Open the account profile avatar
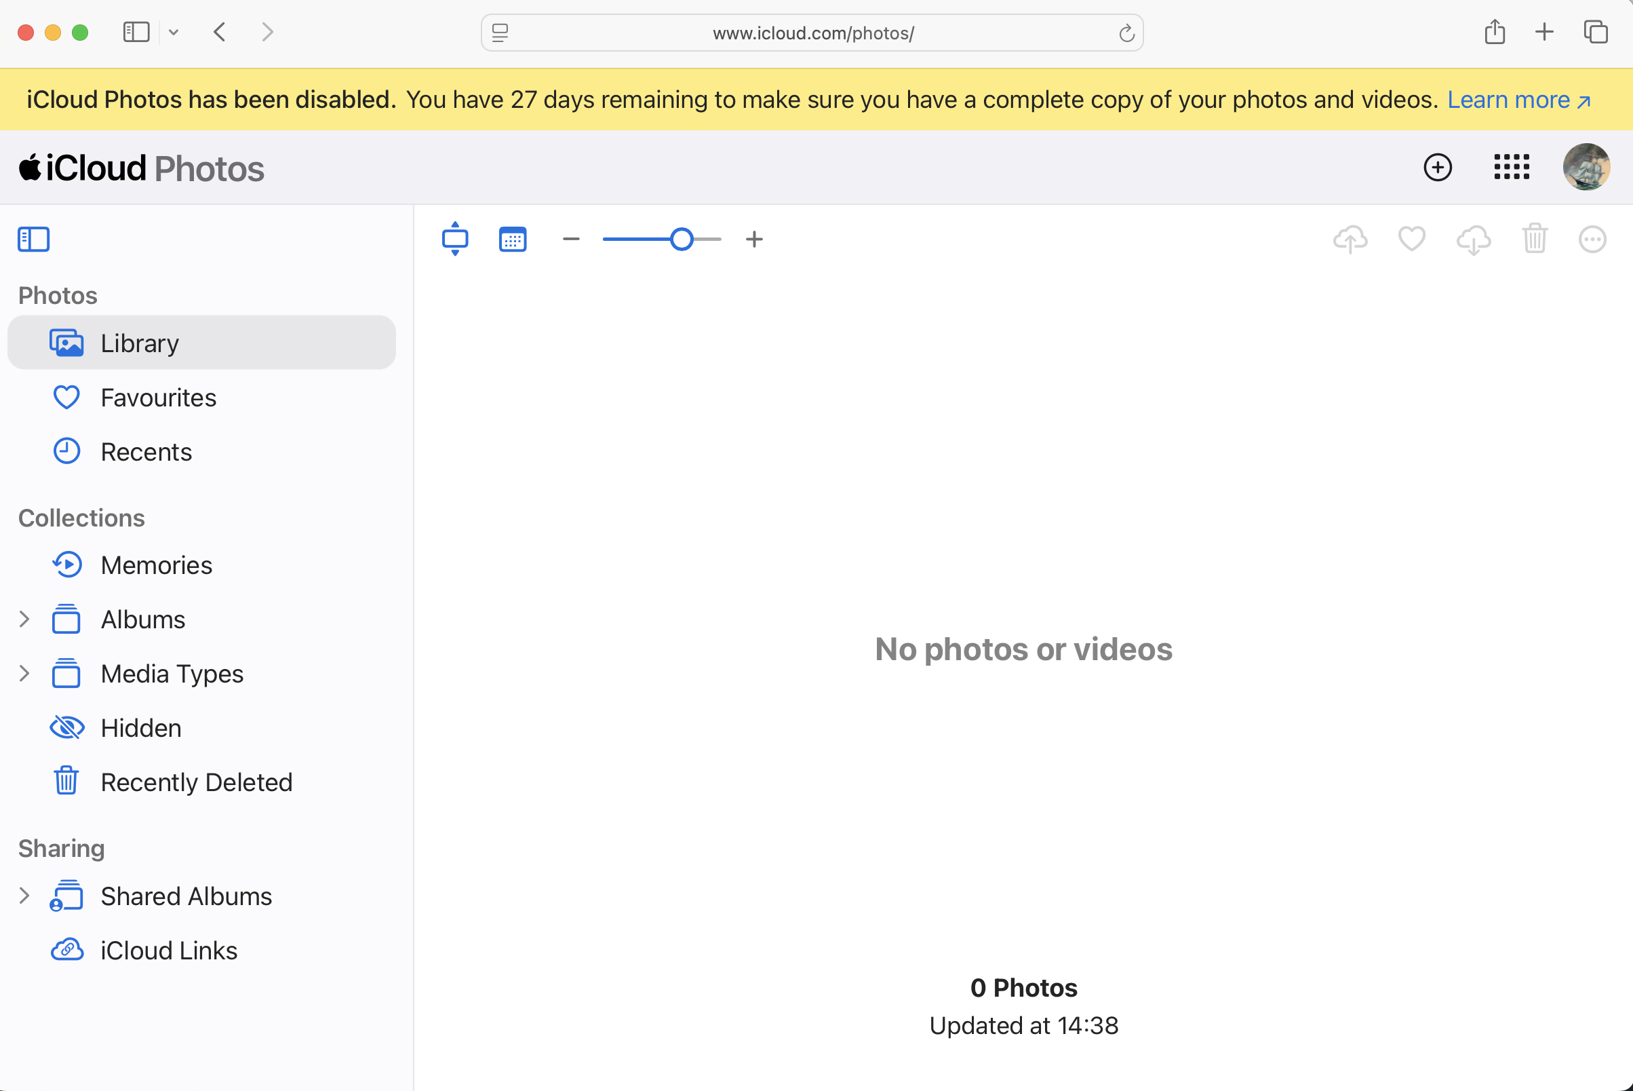The height and width of the screenshot is (1091, 1633). [1586, 167]
